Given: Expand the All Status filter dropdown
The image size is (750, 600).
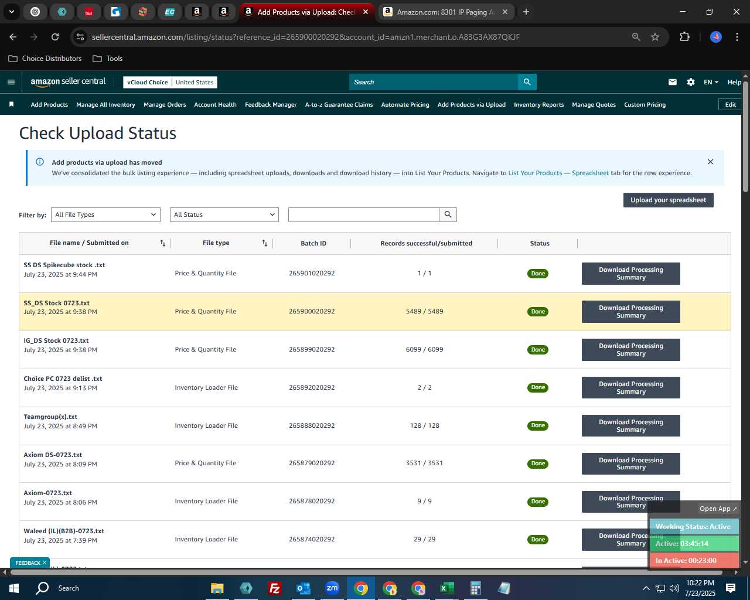Looking at the screenshot, I should [224, 214].
